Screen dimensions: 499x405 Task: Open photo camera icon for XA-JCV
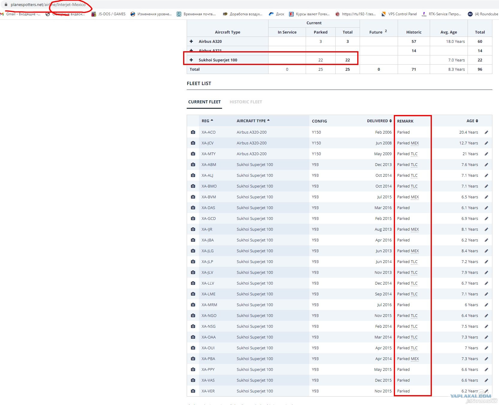pyautogui.click(x=193, y=143)
